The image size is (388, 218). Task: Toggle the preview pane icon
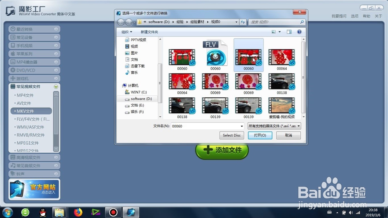click(x=289, y=32)
